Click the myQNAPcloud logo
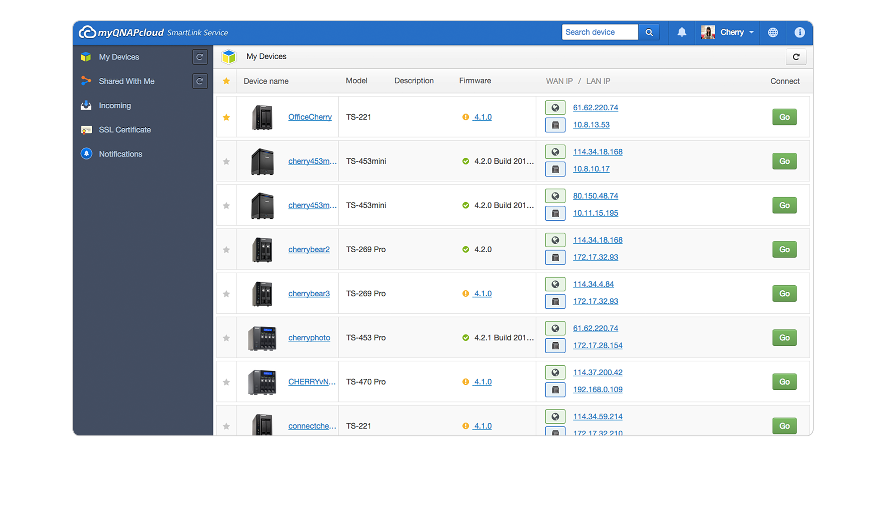The height and width of the screenshot is (529, 886). pyautogui.click(x=121, y=32)
